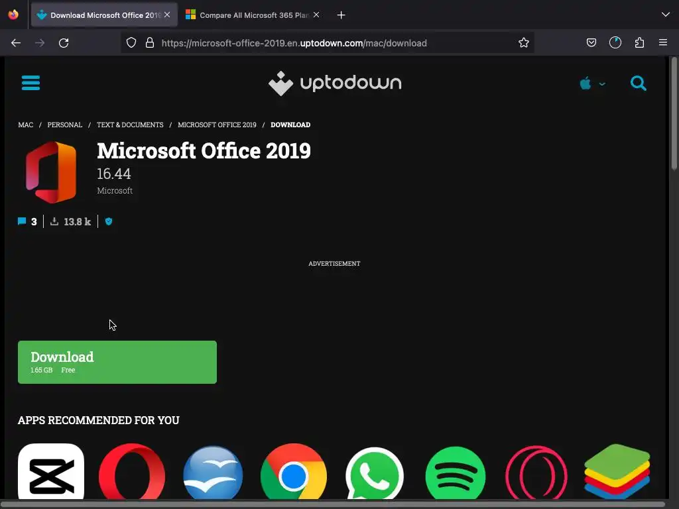Open the tracking protection shield
This screenshot has height=509, width=679.
[x=131, y=43]
